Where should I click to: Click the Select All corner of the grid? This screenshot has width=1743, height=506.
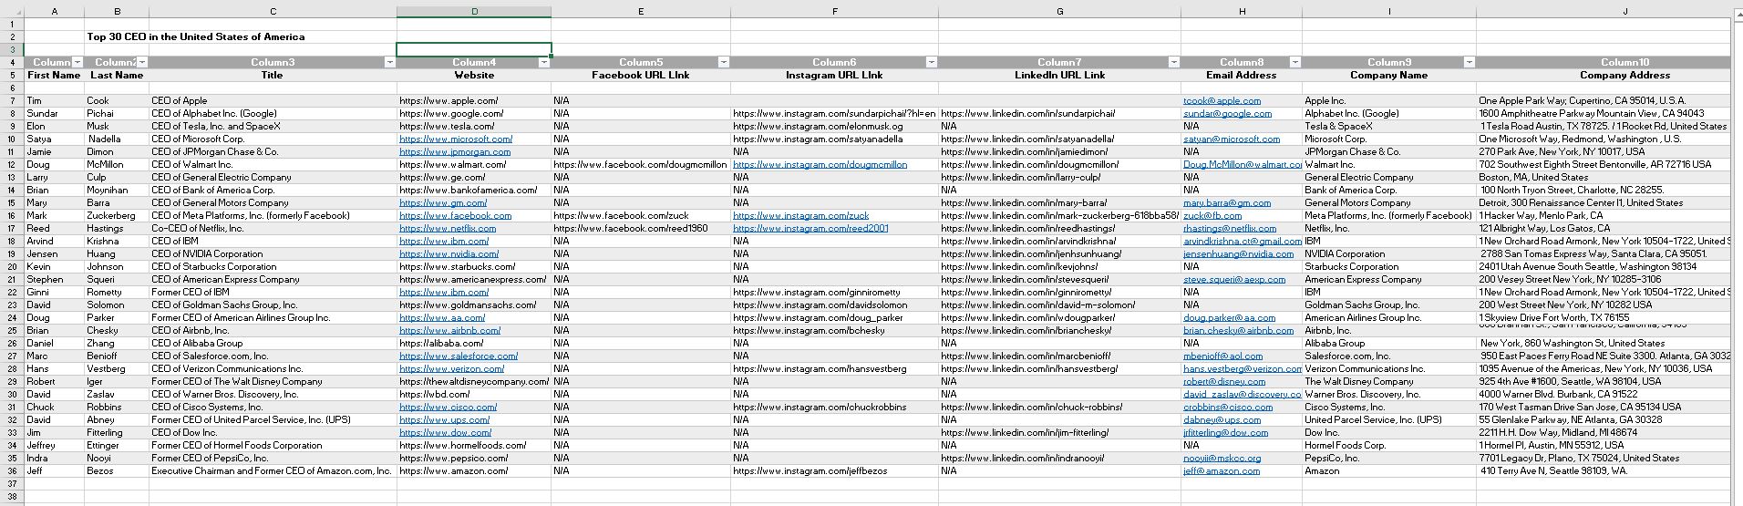(12, 12)
